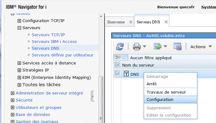Image resolution: width=216 pixels, height=123 pixels.
Task: Click the green export table icon
Action: pyautogui.click(x=158, y=46)
